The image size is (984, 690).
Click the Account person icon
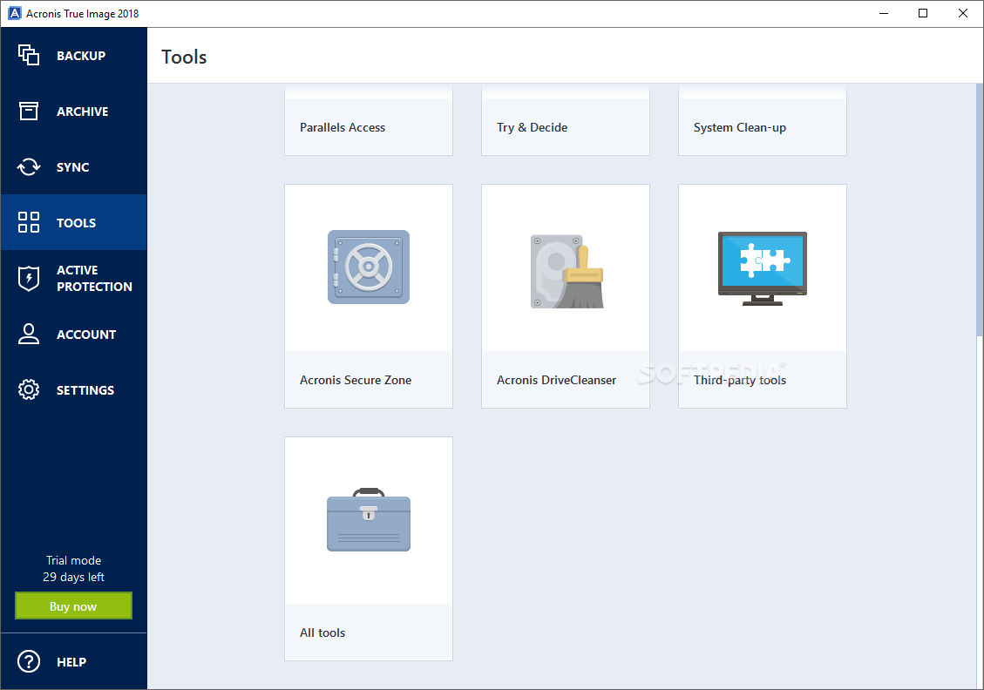28,334
